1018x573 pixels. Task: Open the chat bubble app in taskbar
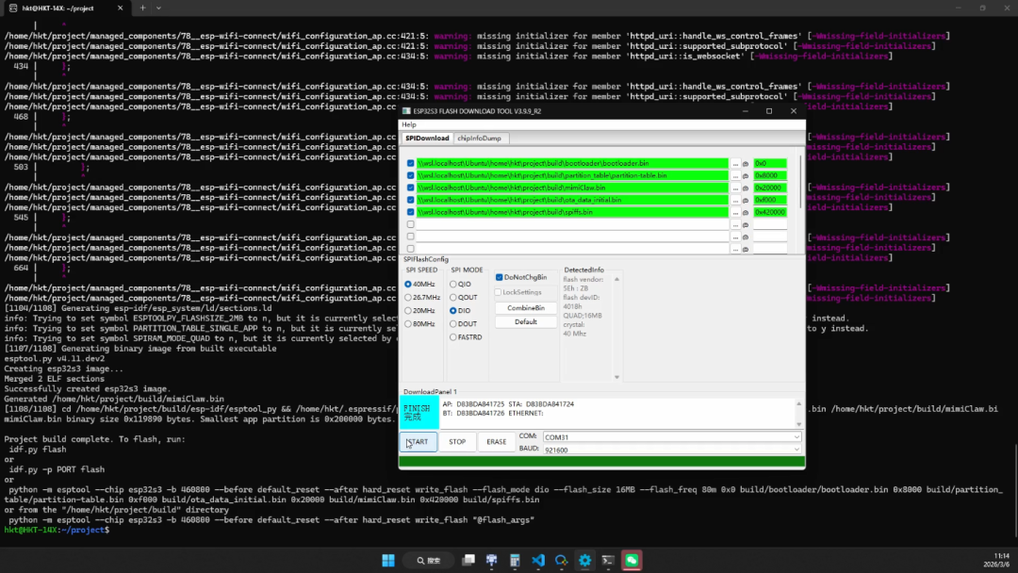(562, 561)
